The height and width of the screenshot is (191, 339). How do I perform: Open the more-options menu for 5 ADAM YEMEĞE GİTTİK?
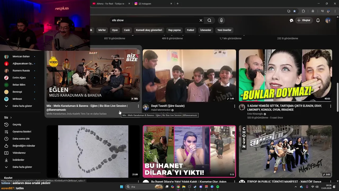pyautogui.click(x=331, y=106)
